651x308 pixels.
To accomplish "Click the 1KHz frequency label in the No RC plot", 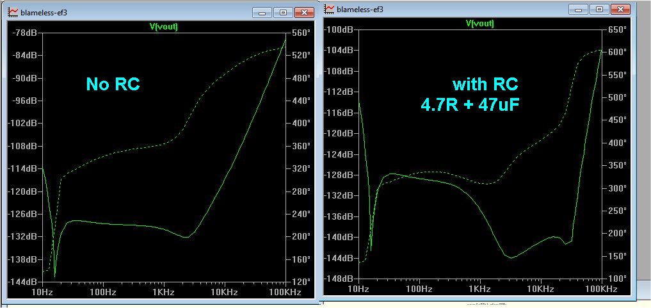I will pos(165,291).
